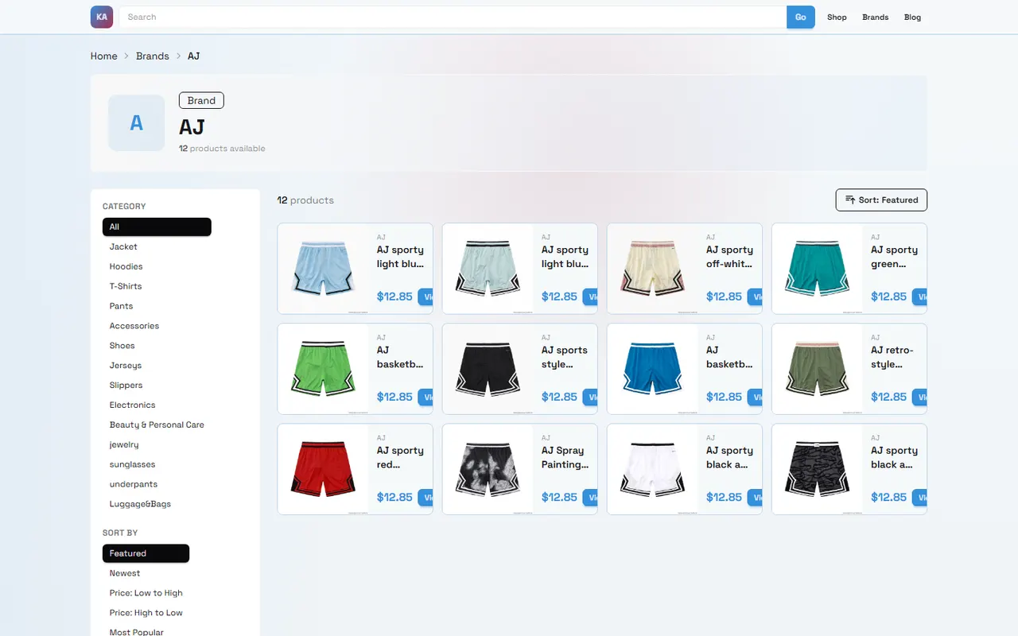
Task: Select the Hoodies category filter
Action: click(126, 266)
